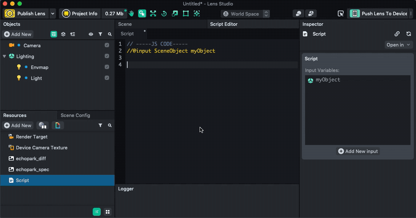This screenshot has width=416, height=218.
Task: Open the chat bubble help icon
Action: (x=299, y=13)
